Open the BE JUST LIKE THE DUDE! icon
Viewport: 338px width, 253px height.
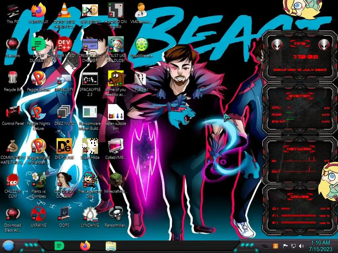[116, 50]
